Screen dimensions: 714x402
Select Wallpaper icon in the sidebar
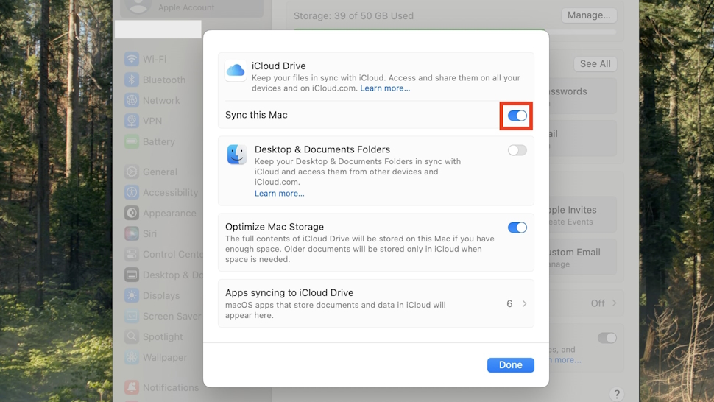click(x=132, y=357)
